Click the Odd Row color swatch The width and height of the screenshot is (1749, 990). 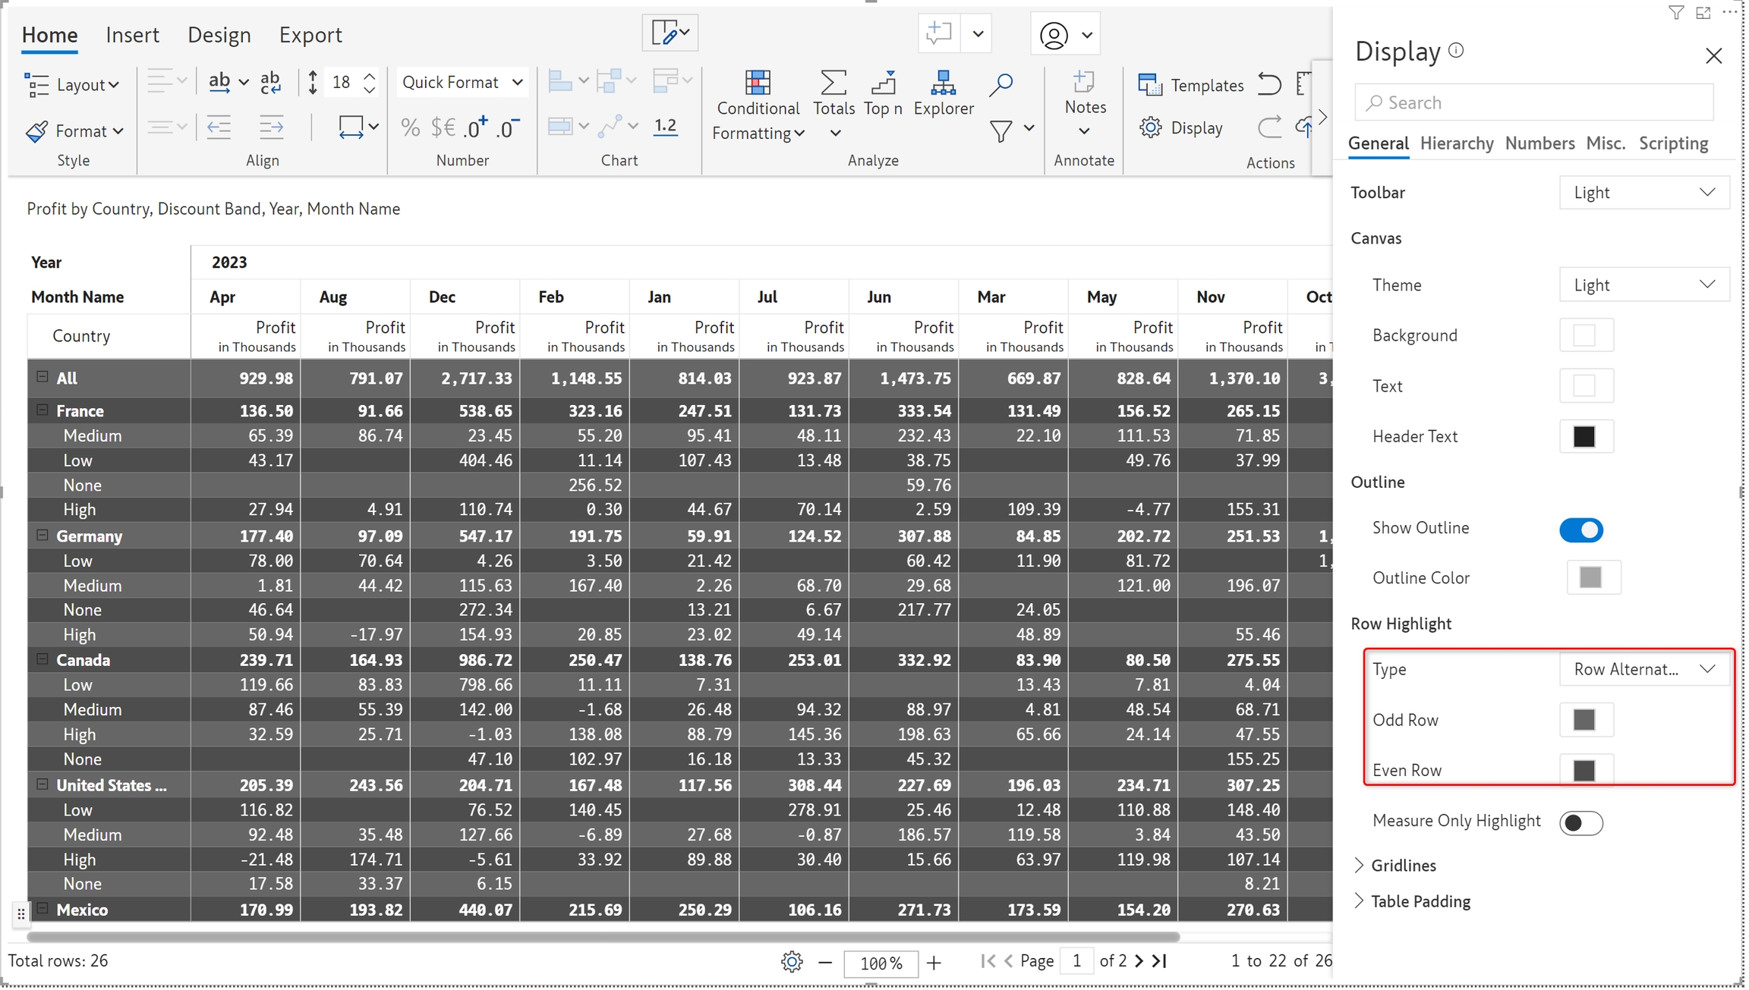[x=1584, y=719]
